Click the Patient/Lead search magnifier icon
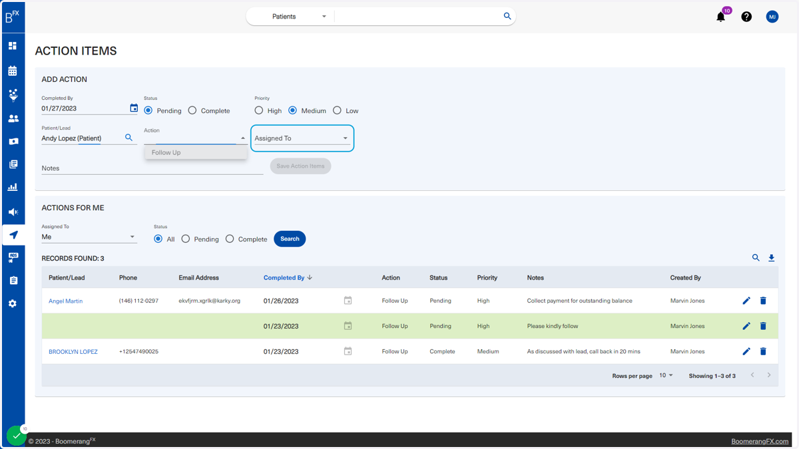Viewport: 799px width, 449px height. tap(129, 138)
